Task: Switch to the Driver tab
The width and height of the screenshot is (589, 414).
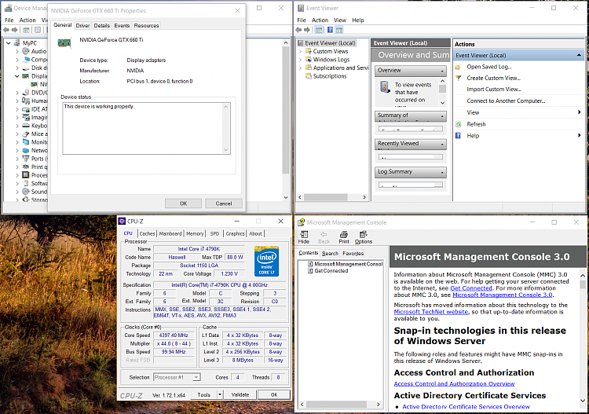Action: (82, 26)
